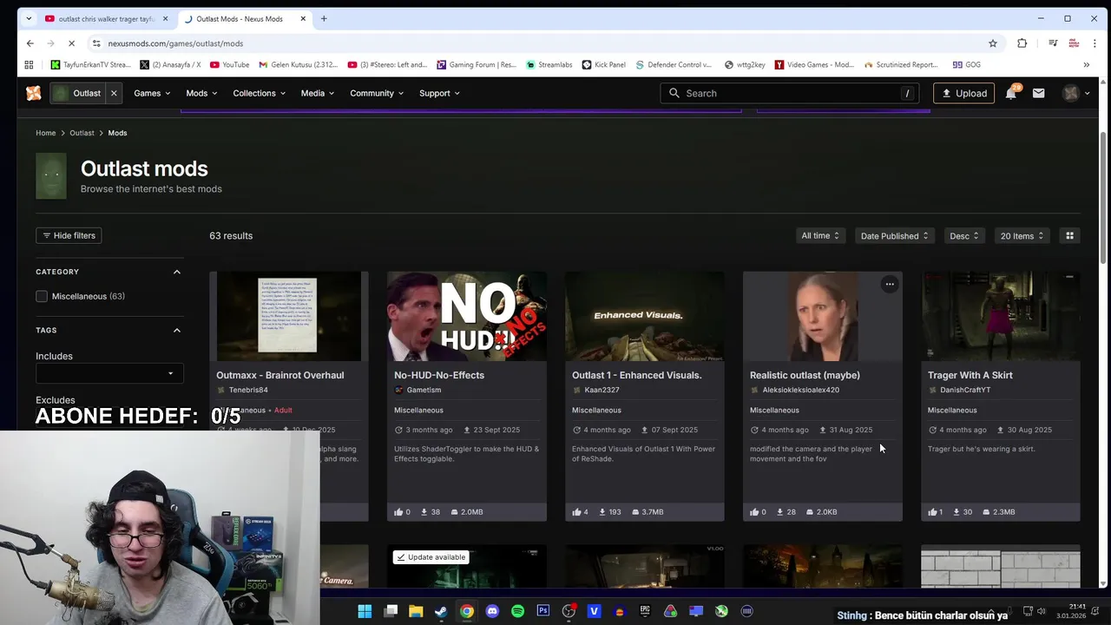
Task: Open Discord from taskbar
Action: 492,611
